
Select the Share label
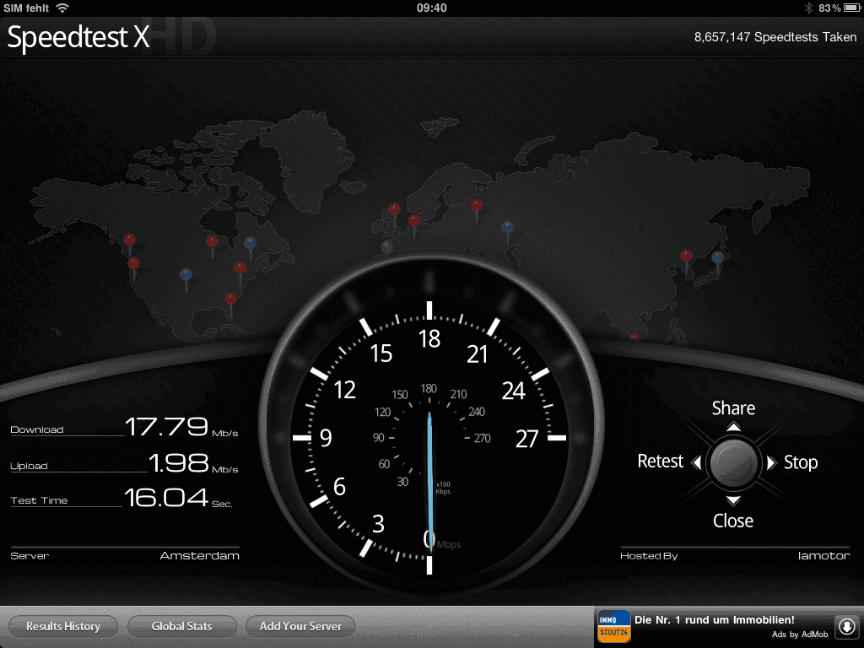point(733,408)
